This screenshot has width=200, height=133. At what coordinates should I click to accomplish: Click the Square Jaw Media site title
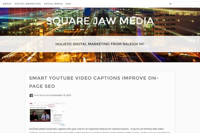(x=100, y=21)
